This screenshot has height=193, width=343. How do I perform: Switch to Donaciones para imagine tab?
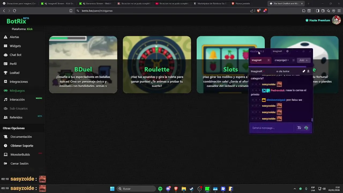pyautogui.click(x=19, y=3)
